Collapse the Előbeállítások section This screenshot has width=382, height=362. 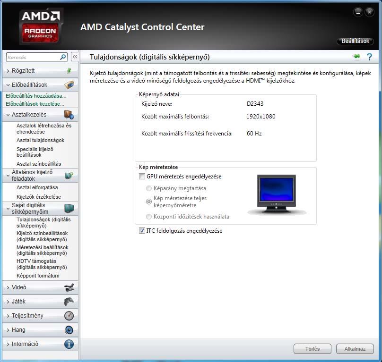click(8, 85)
